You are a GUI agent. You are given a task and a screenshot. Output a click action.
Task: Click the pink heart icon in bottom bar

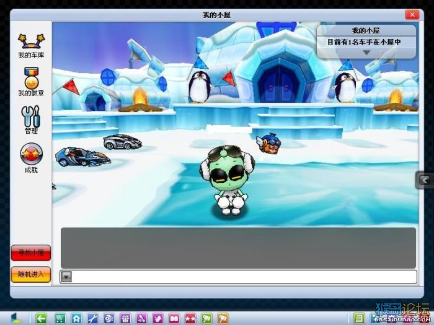tap(157, 318)
